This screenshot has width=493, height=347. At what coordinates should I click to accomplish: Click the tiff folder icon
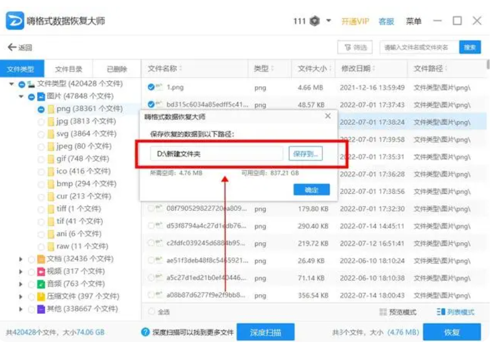point(51,209)
